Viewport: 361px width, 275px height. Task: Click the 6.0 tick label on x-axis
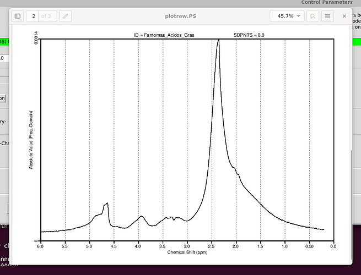40,246
